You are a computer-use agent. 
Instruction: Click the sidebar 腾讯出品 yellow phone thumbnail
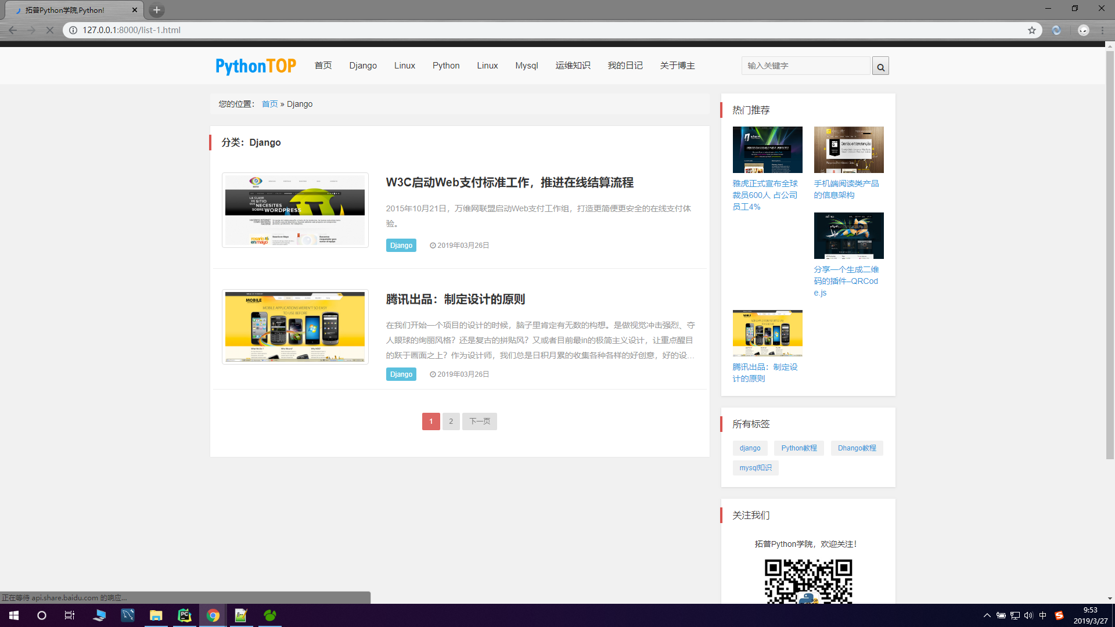pos(768,333)
